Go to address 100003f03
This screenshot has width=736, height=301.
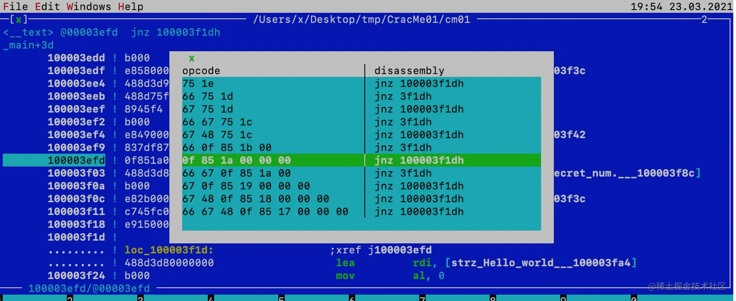pos(76,173)
